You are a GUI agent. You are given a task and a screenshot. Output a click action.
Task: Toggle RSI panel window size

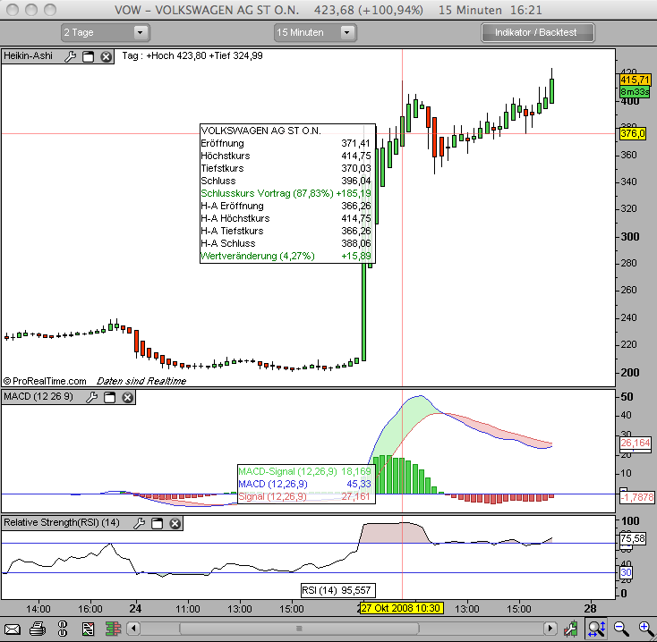coord(158,523)
